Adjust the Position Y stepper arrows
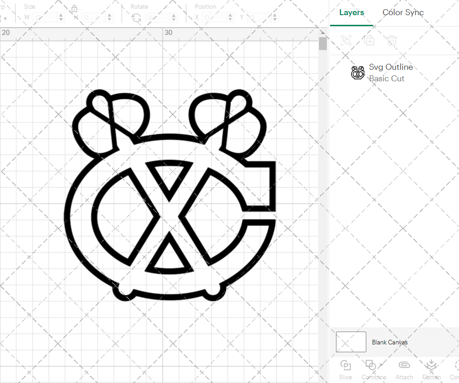The height and width of the screenshot is (383, 459). (275, 17)
